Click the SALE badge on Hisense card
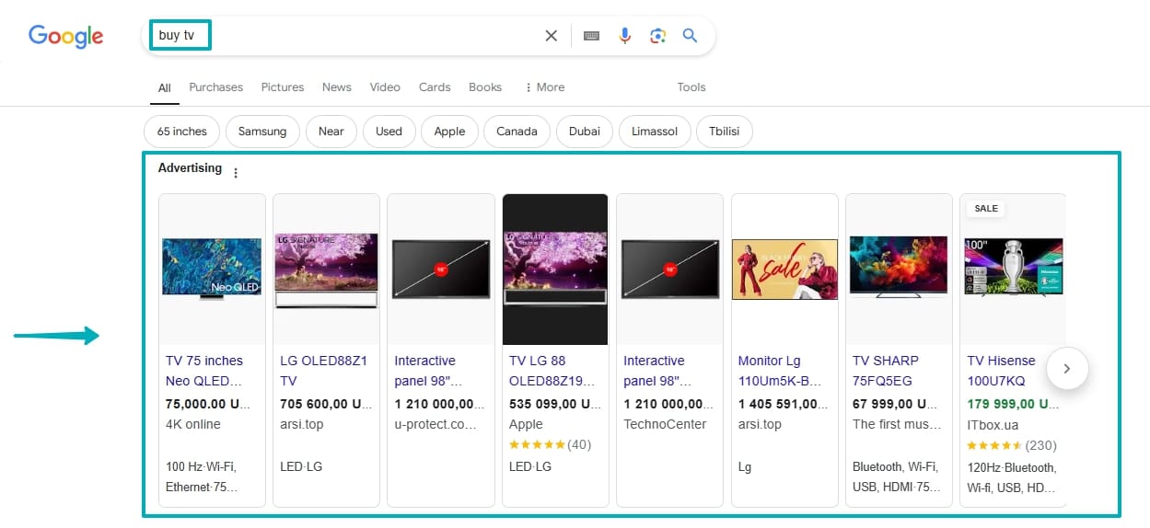The width and height of the screenshot is (1150, 528). [x=986, y=209]
